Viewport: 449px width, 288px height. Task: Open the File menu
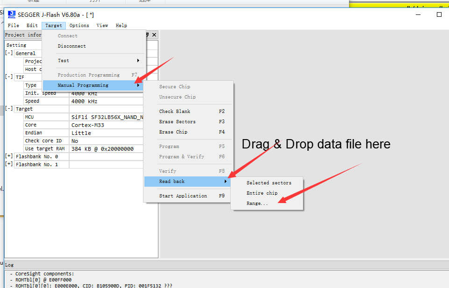pos(13,26)
